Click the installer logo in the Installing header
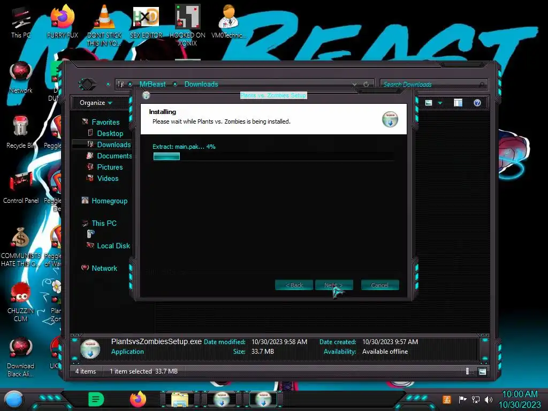Screen dimensions: 548x411 [x=390, y=119]
